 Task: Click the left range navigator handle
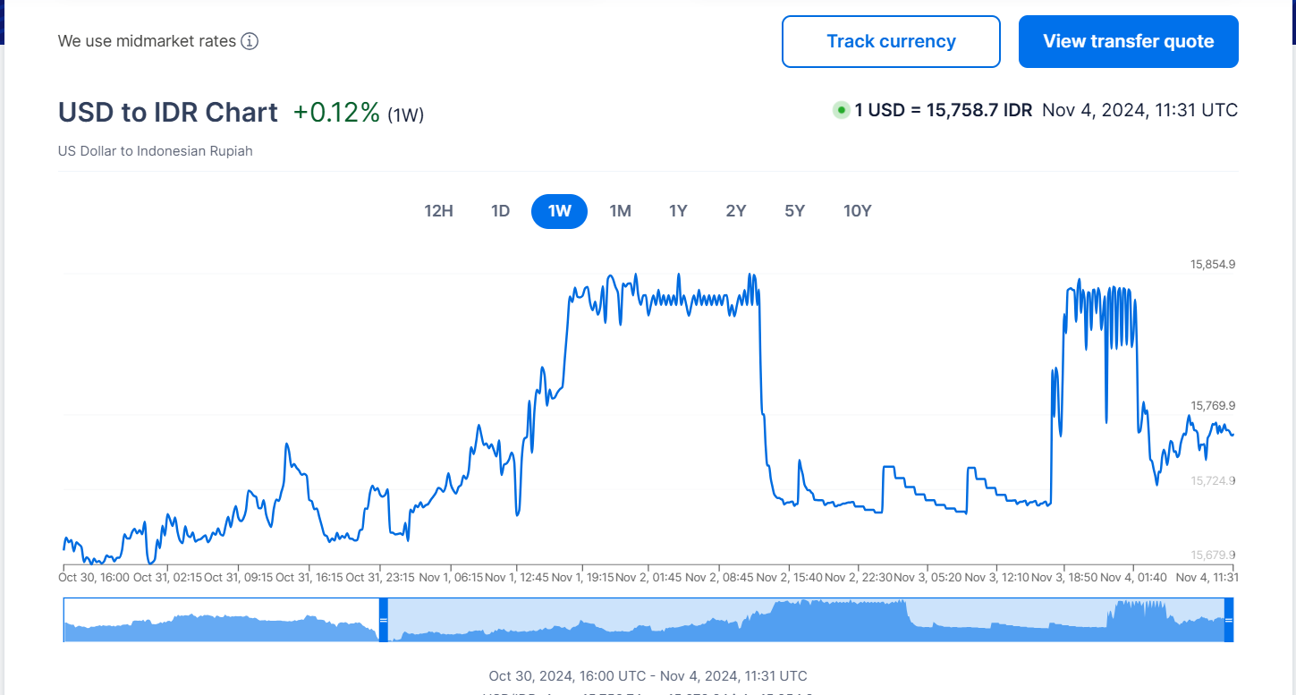click(384, 620)
